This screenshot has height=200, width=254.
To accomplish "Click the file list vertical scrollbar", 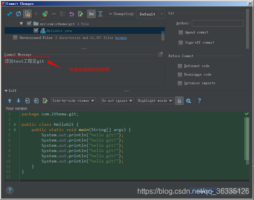I will tap(163, 35).
